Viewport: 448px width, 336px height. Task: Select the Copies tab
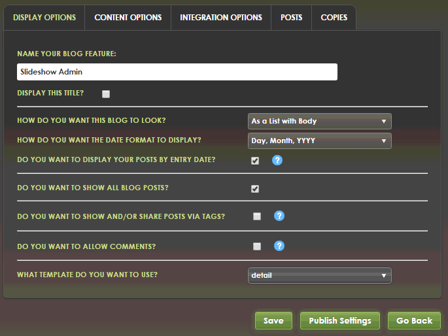pyautogui.click(x=334, y=18)
